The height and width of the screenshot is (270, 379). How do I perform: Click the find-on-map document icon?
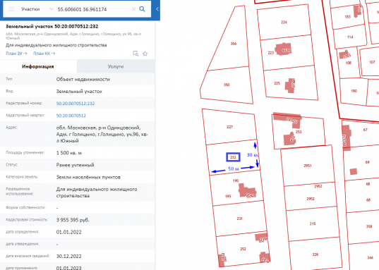[136, 54]
